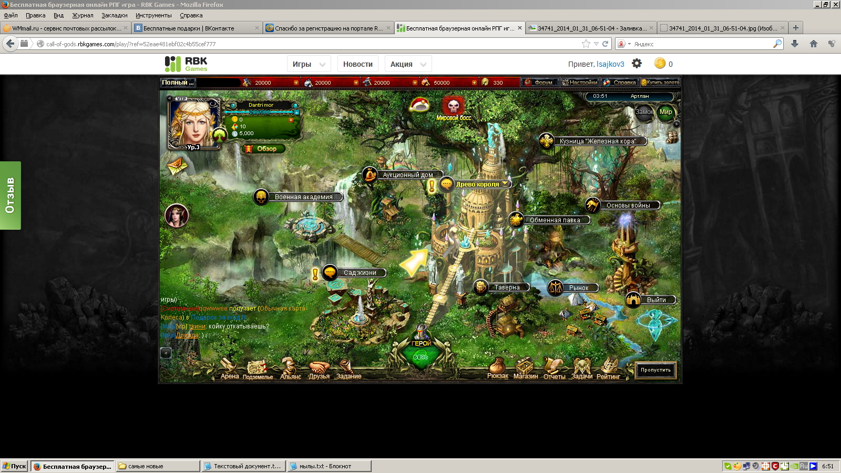Click the Рынок scales icon
This screenshot has height=473, width=841.
click(556, 287)
